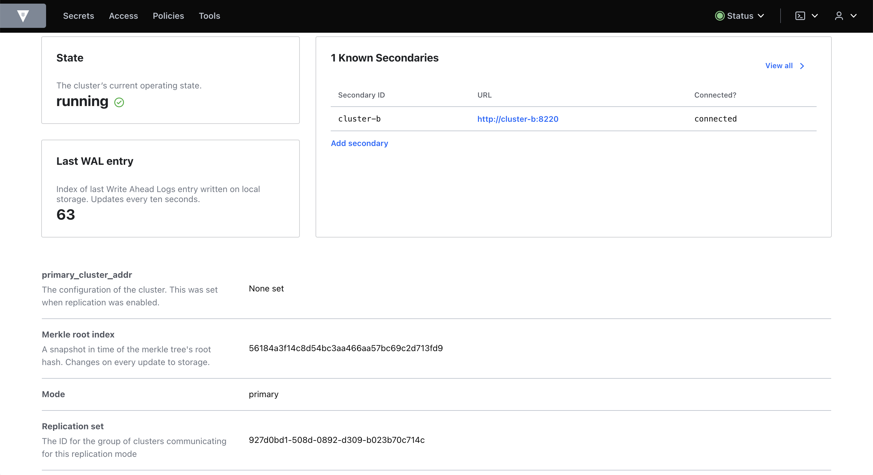Click the Add secondary link
873x475 pixels.
359,143
